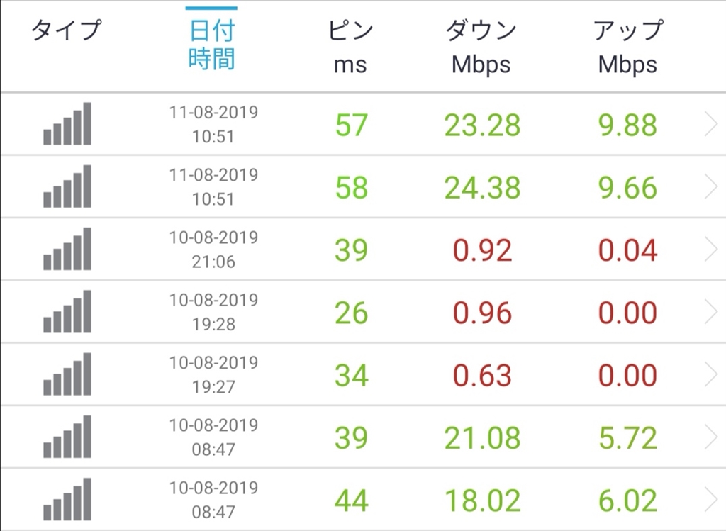Click signal bars icon on 19:28 test row
This screenshot has width=726, height=531.
(x=67, y=312)
